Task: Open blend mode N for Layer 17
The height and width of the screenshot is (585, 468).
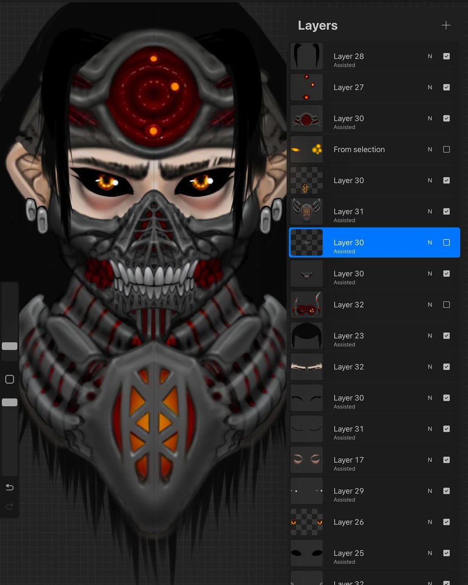Action: point(430,460)
